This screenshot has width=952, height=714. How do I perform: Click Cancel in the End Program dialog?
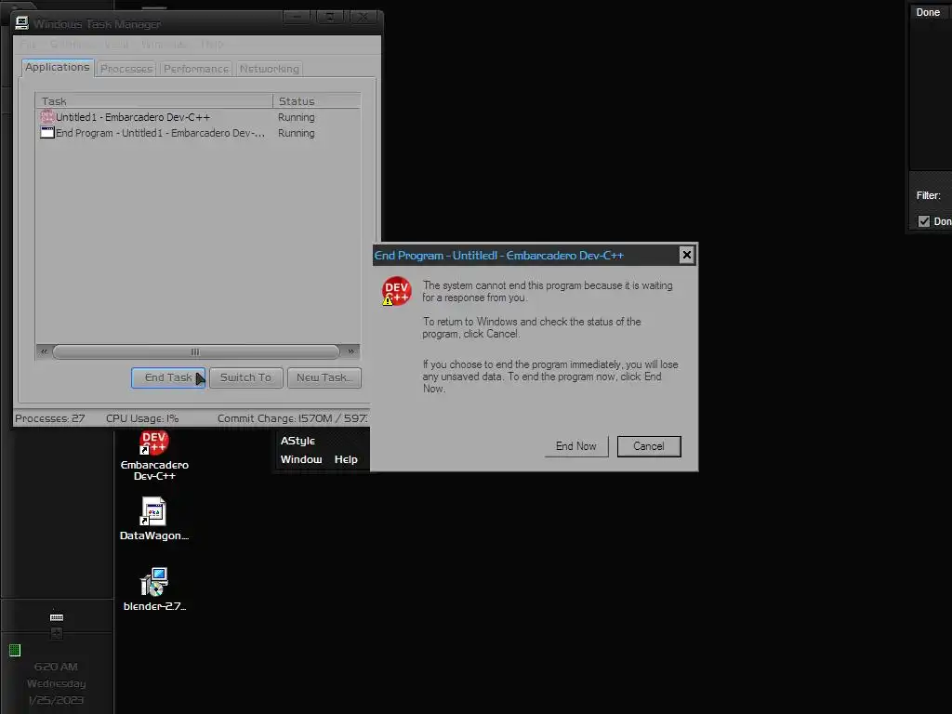pyautogui.click(x=649, y=446)
